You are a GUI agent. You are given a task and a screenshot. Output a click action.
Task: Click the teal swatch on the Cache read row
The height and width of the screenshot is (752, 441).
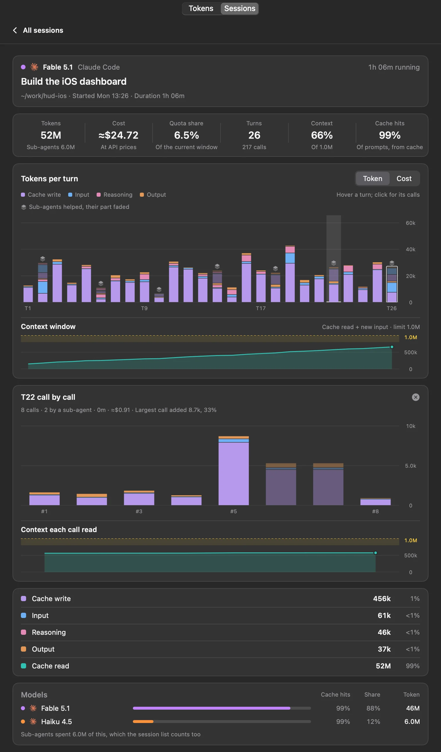(x=24, y=666)
